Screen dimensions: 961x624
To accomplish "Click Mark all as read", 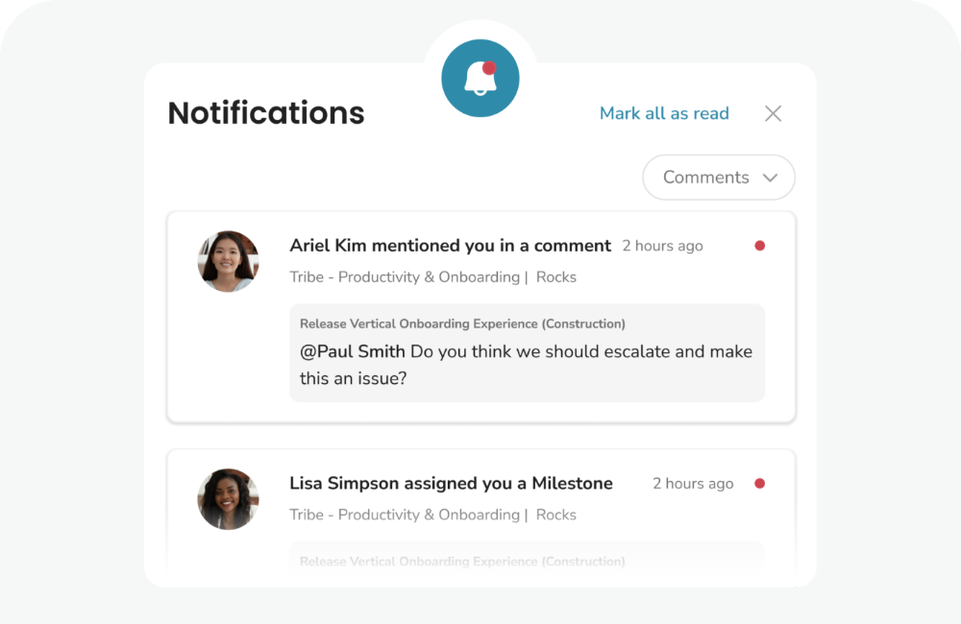I will 664,113.
